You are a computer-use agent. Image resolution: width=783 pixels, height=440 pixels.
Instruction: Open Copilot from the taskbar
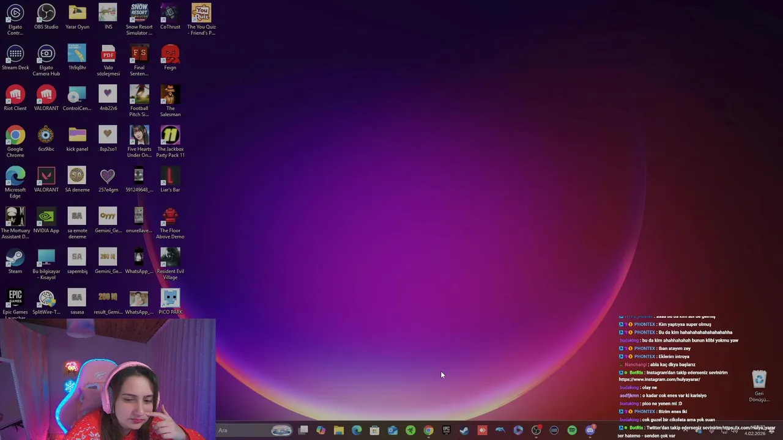click(321, 430)
